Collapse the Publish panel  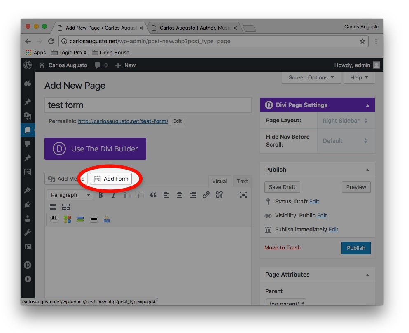[x=367, y=170]
